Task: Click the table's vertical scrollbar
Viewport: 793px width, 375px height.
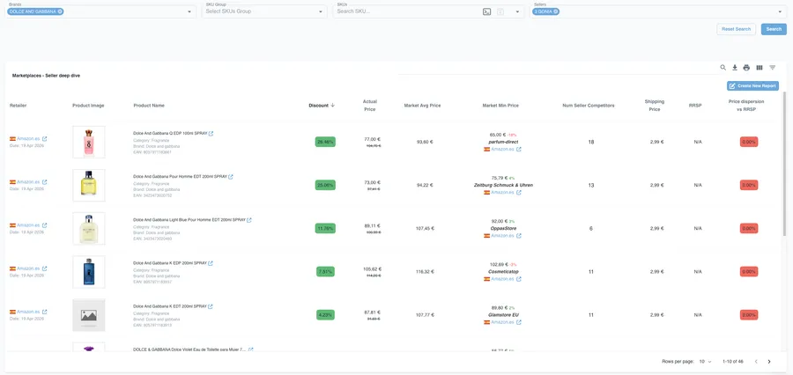Action: tap(784, 162)
